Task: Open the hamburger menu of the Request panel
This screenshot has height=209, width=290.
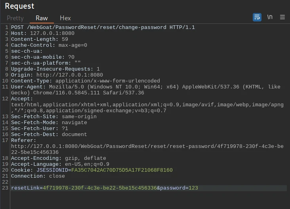Action: point(282,17)
